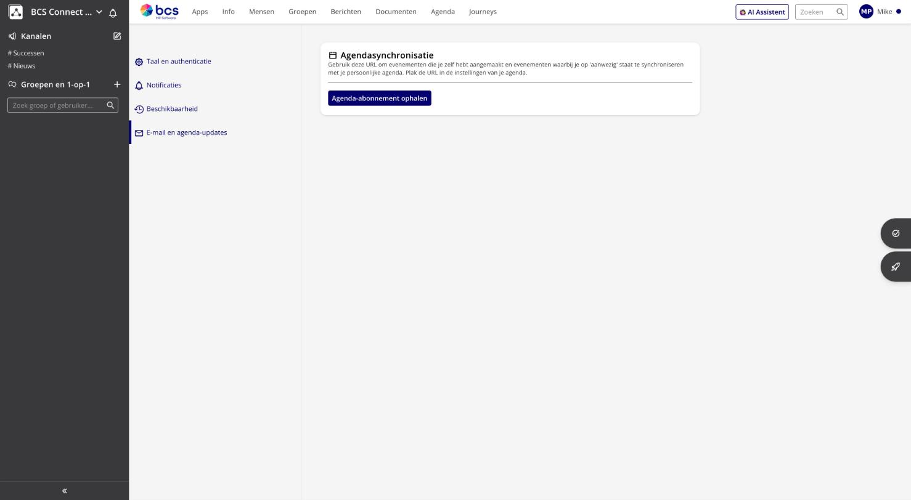This screenshot has height=500, width=911.
Task: Expand the BCS Connect workspace dropdown arrow
Action: click(x=99, y=12)
